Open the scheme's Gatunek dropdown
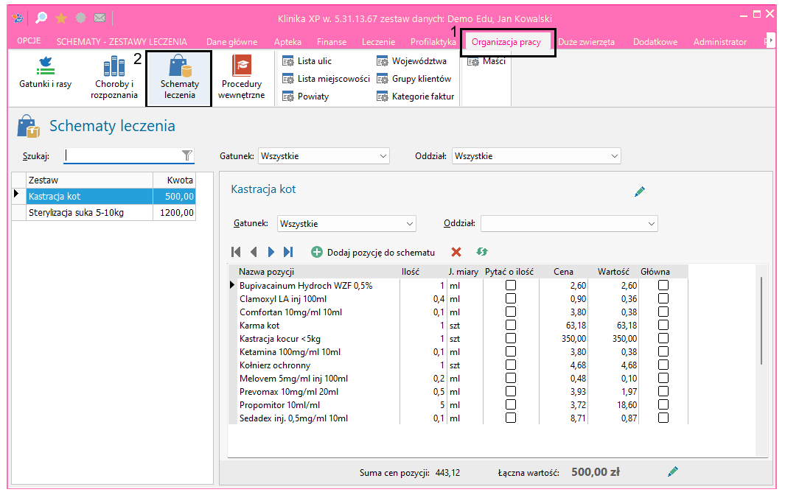Image resolution: width=785 pixels, height=495 pixels. pyautogui.click(x=346, y=223)
